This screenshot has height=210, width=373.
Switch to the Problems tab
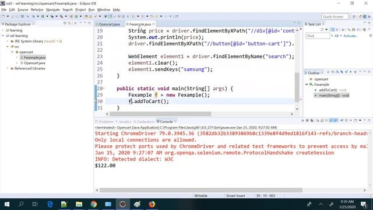(x=105, y=122)
